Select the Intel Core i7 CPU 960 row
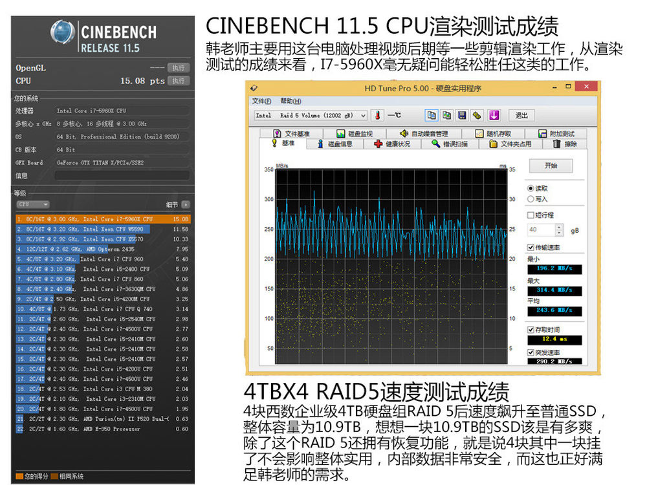The image size is (647, 485). pyautogui.click(x=103, y=259)
